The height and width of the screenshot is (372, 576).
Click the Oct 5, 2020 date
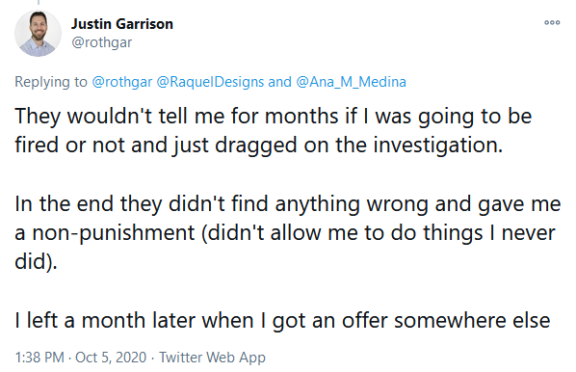111,358
